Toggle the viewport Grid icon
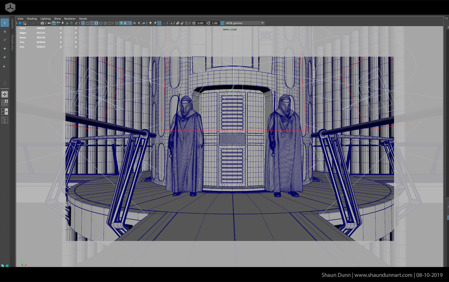449x282 pixels. click(x=83, y=23)
